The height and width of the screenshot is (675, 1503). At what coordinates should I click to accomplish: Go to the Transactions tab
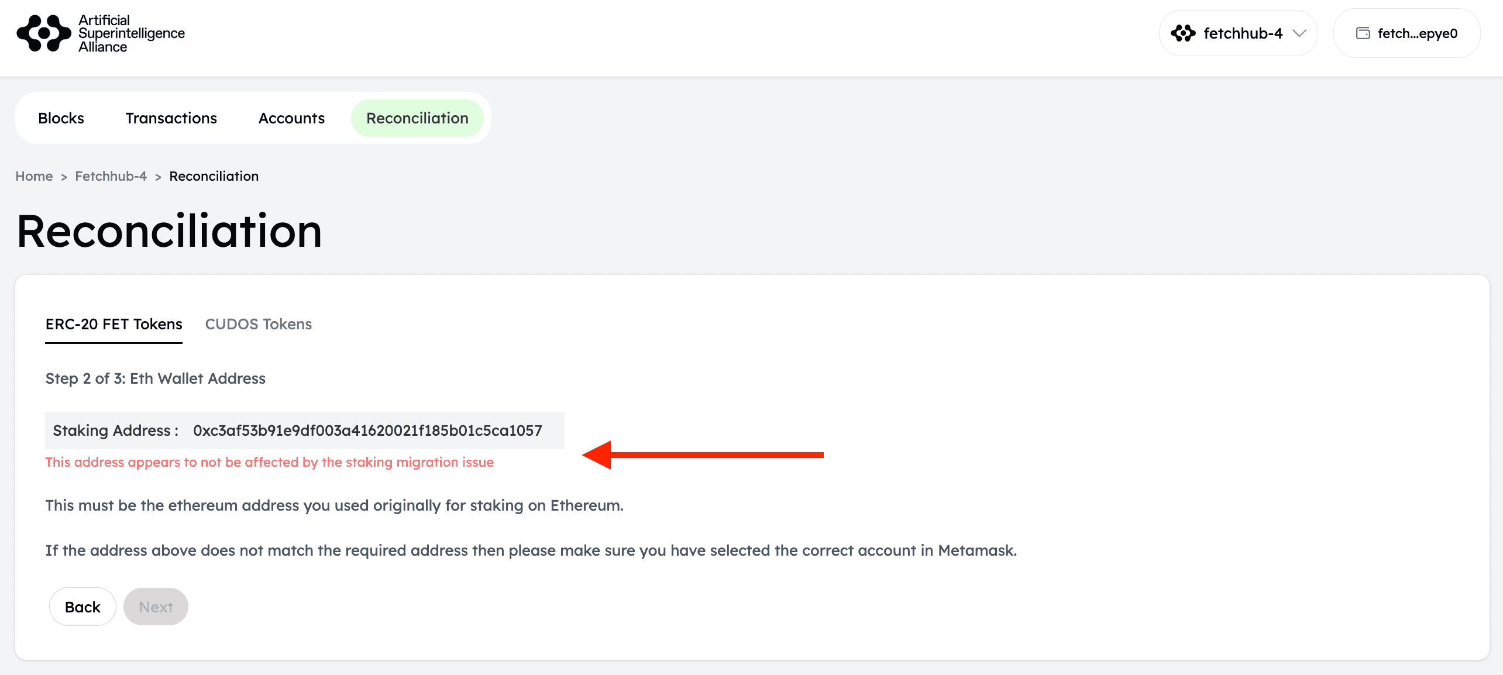pyautogui.click(x=171, y=118)
